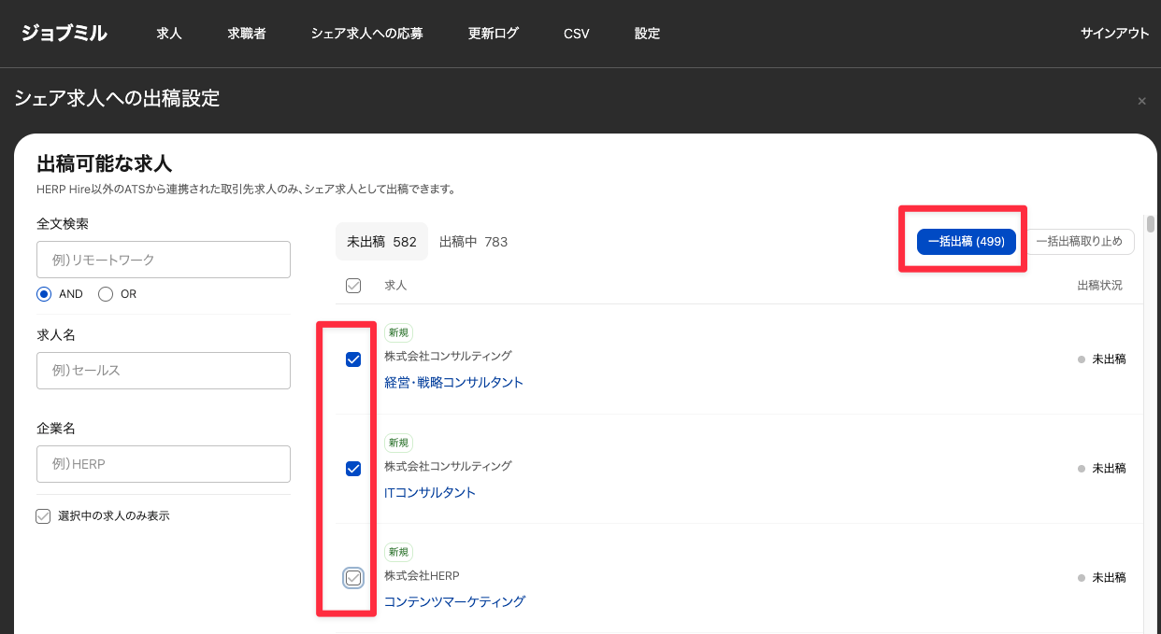
Task: Toggle the select-all jobs header checkbox
Action: pos(353,286)
